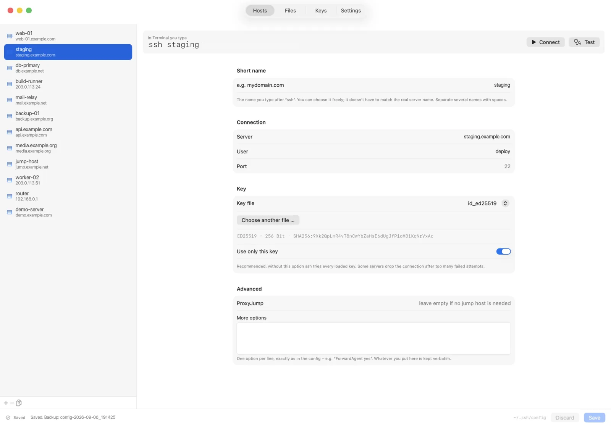Screen dimensions: 611x426
Task: Add a new host with plus icon
Action: (x=6, y=403)
